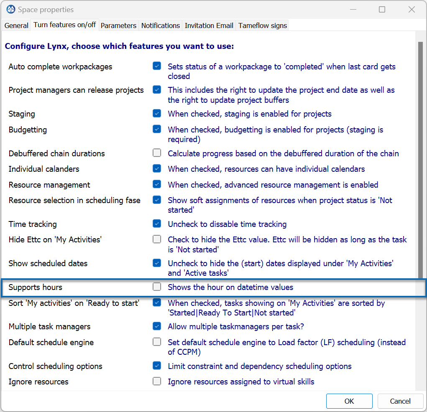Uncheck Multiple task managers

point(157,326)
